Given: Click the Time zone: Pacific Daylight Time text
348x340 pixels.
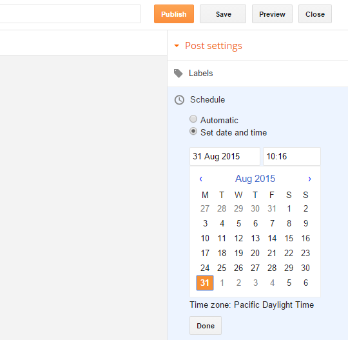Looking at the screenshot, I should (252, 305).
